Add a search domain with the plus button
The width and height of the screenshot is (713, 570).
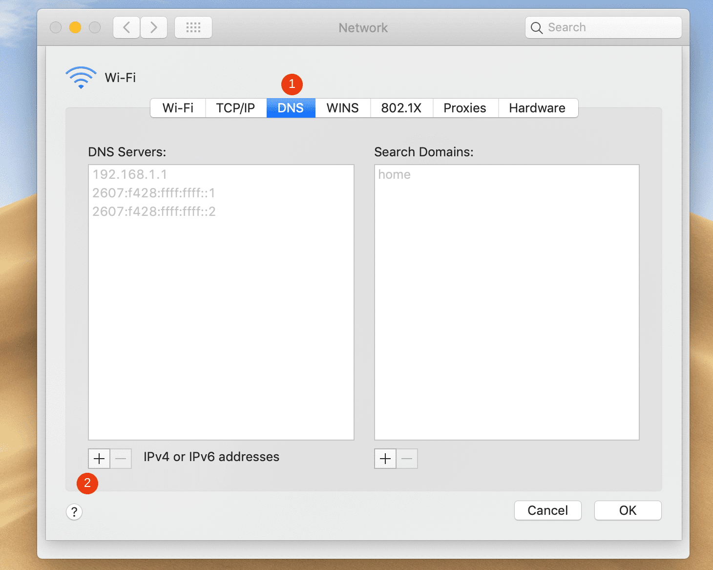tap(385, 459)
